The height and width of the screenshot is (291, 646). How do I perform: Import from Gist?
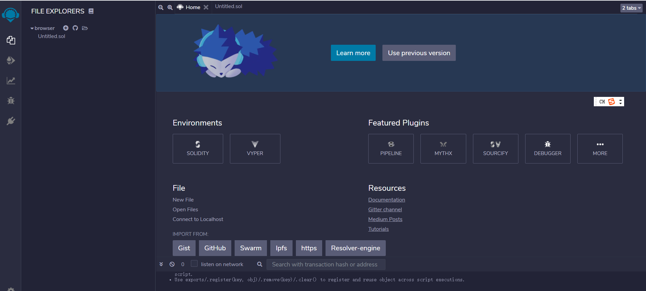click(x=184, y=248)
